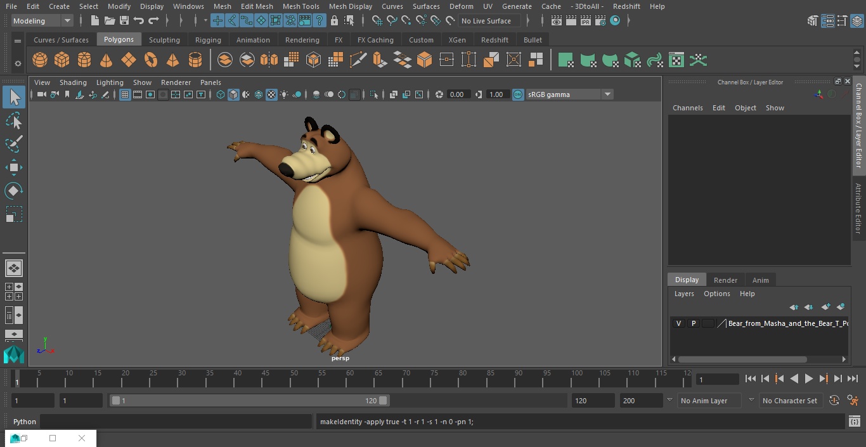Click the New Scene icon
Screen dimensions: 866x447
pyautogui.click(x=94, y=21)
